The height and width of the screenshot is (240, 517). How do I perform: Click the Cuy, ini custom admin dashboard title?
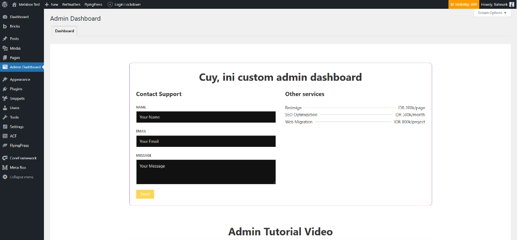280,77
